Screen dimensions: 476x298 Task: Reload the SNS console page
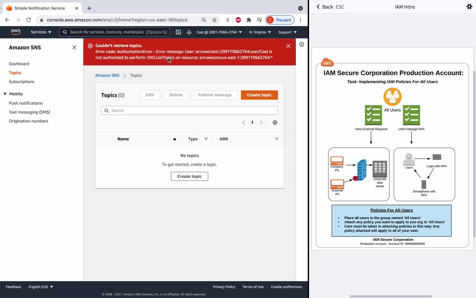coord(29,20)
